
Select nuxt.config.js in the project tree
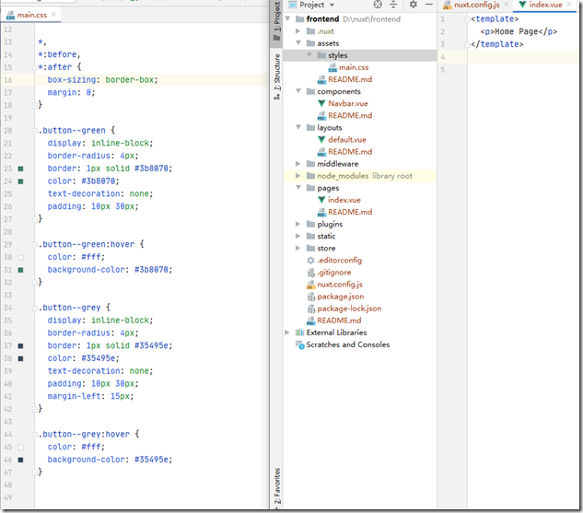[x=340, y=285]
